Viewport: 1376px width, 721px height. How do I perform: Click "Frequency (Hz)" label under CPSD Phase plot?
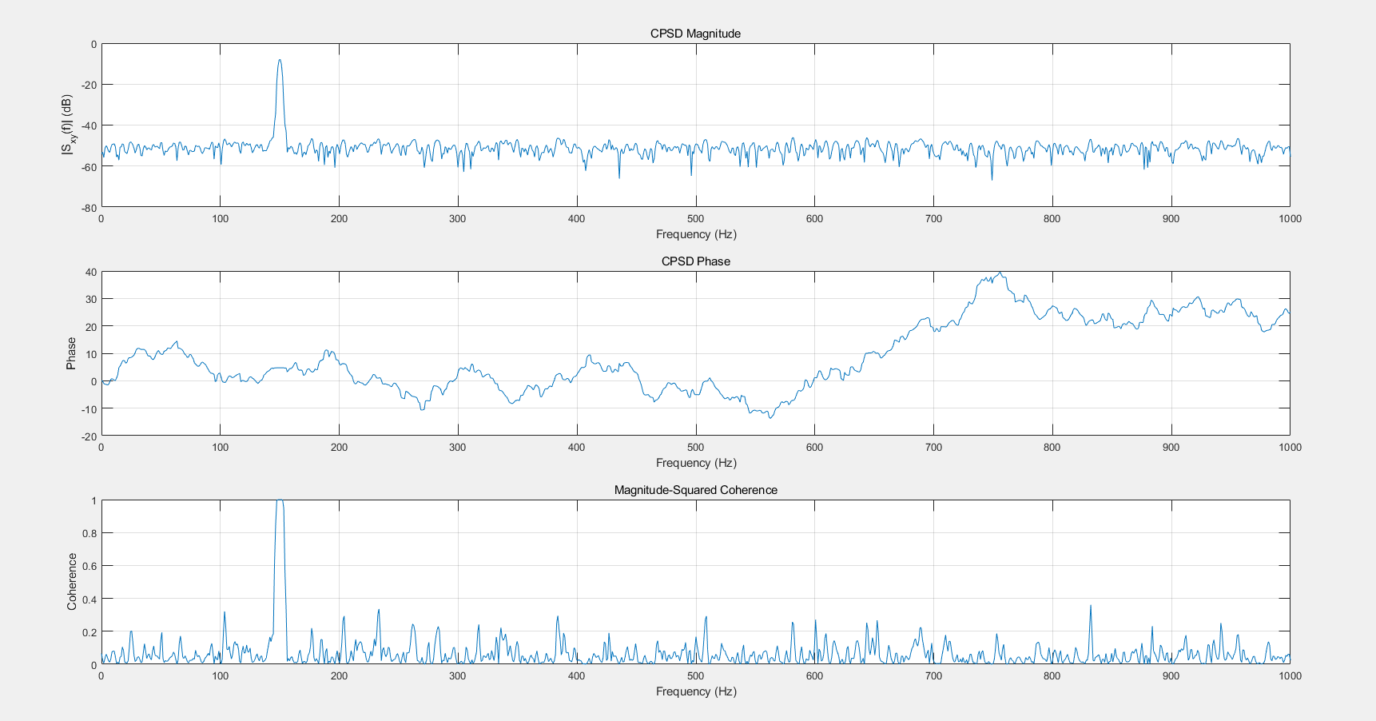click(696, 463)
